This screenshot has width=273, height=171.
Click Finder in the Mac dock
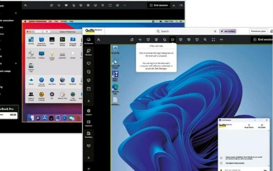click(x=31, y=118)
